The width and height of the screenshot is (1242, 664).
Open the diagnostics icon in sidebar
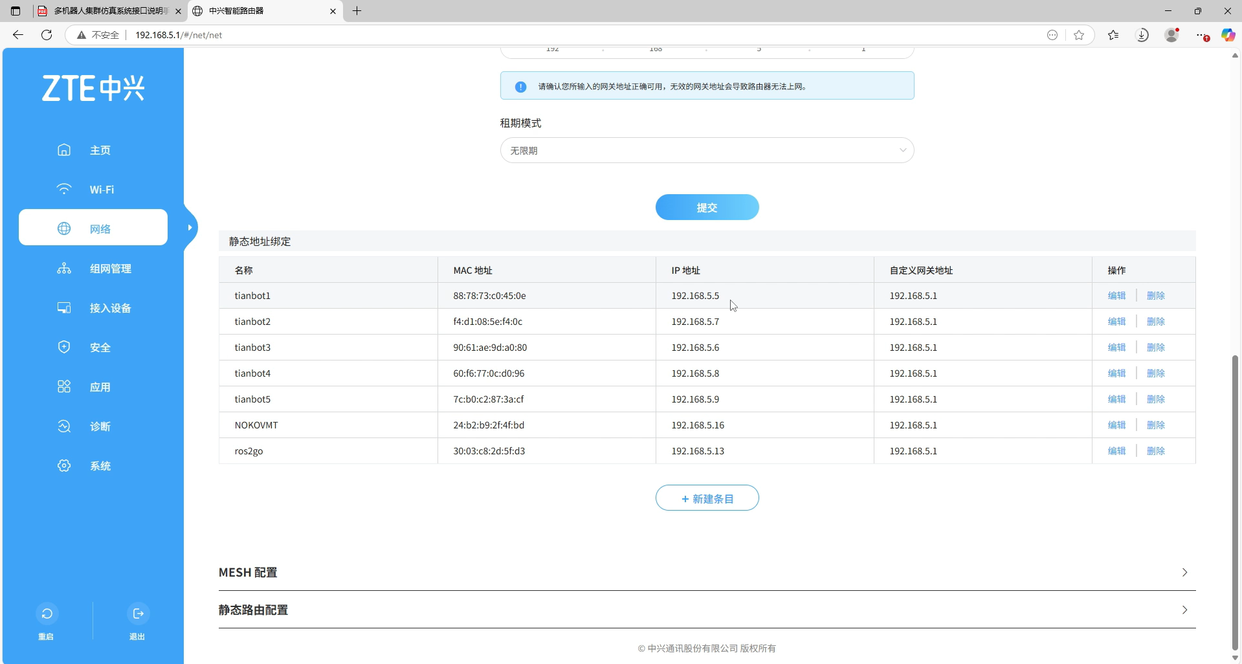(x=64, y=426)
